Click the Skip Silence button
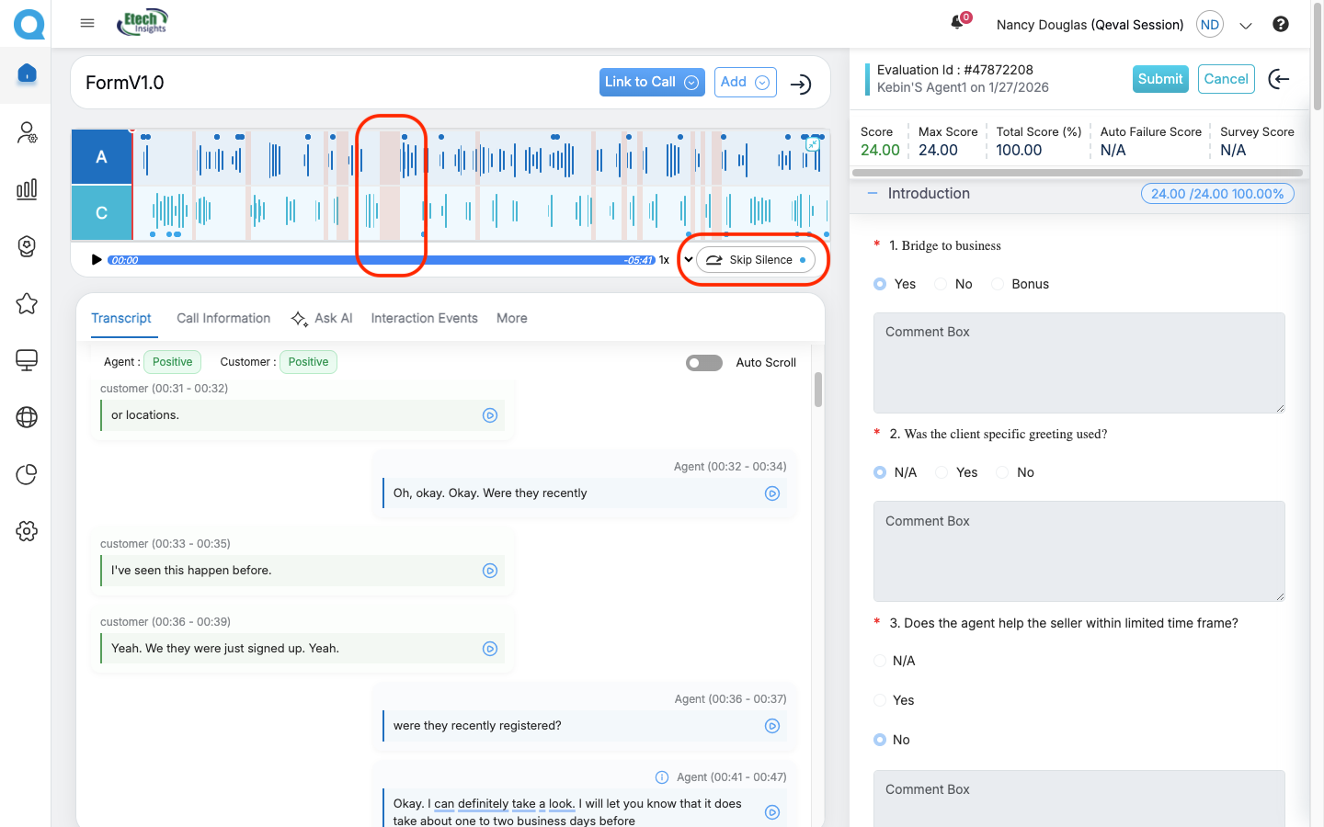The image size is (1324, 827). click(756, 260)
